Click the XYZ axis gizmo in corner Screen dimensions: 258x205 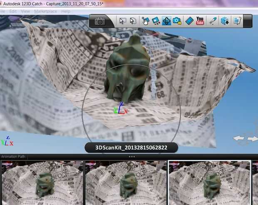click(7, 141)
